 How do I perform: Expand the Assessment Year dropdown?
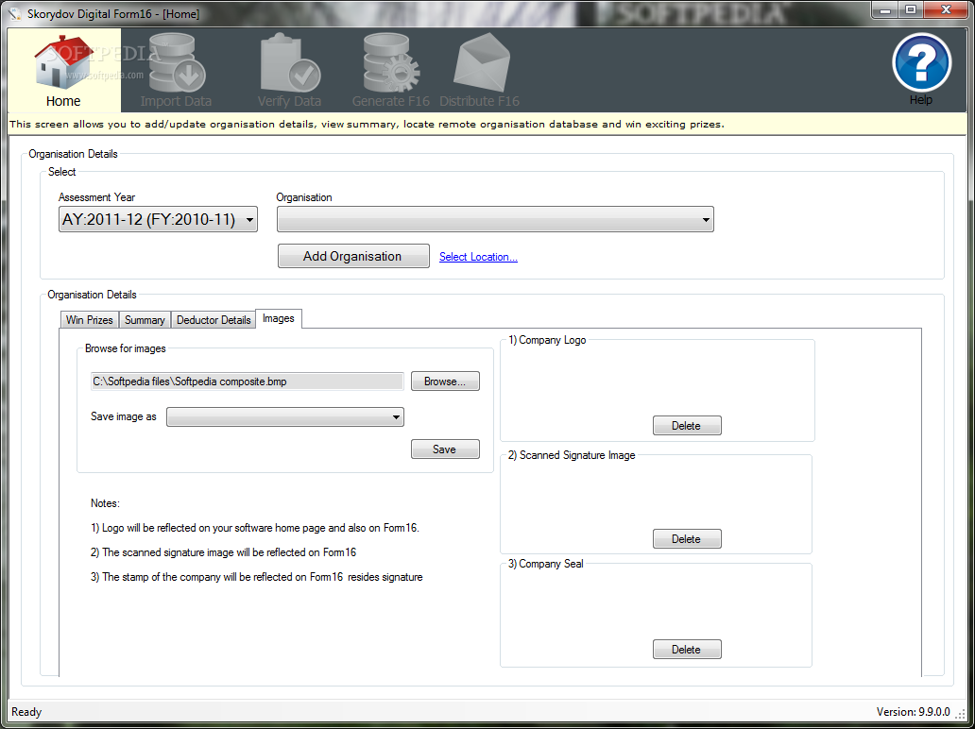pos(158,219)
